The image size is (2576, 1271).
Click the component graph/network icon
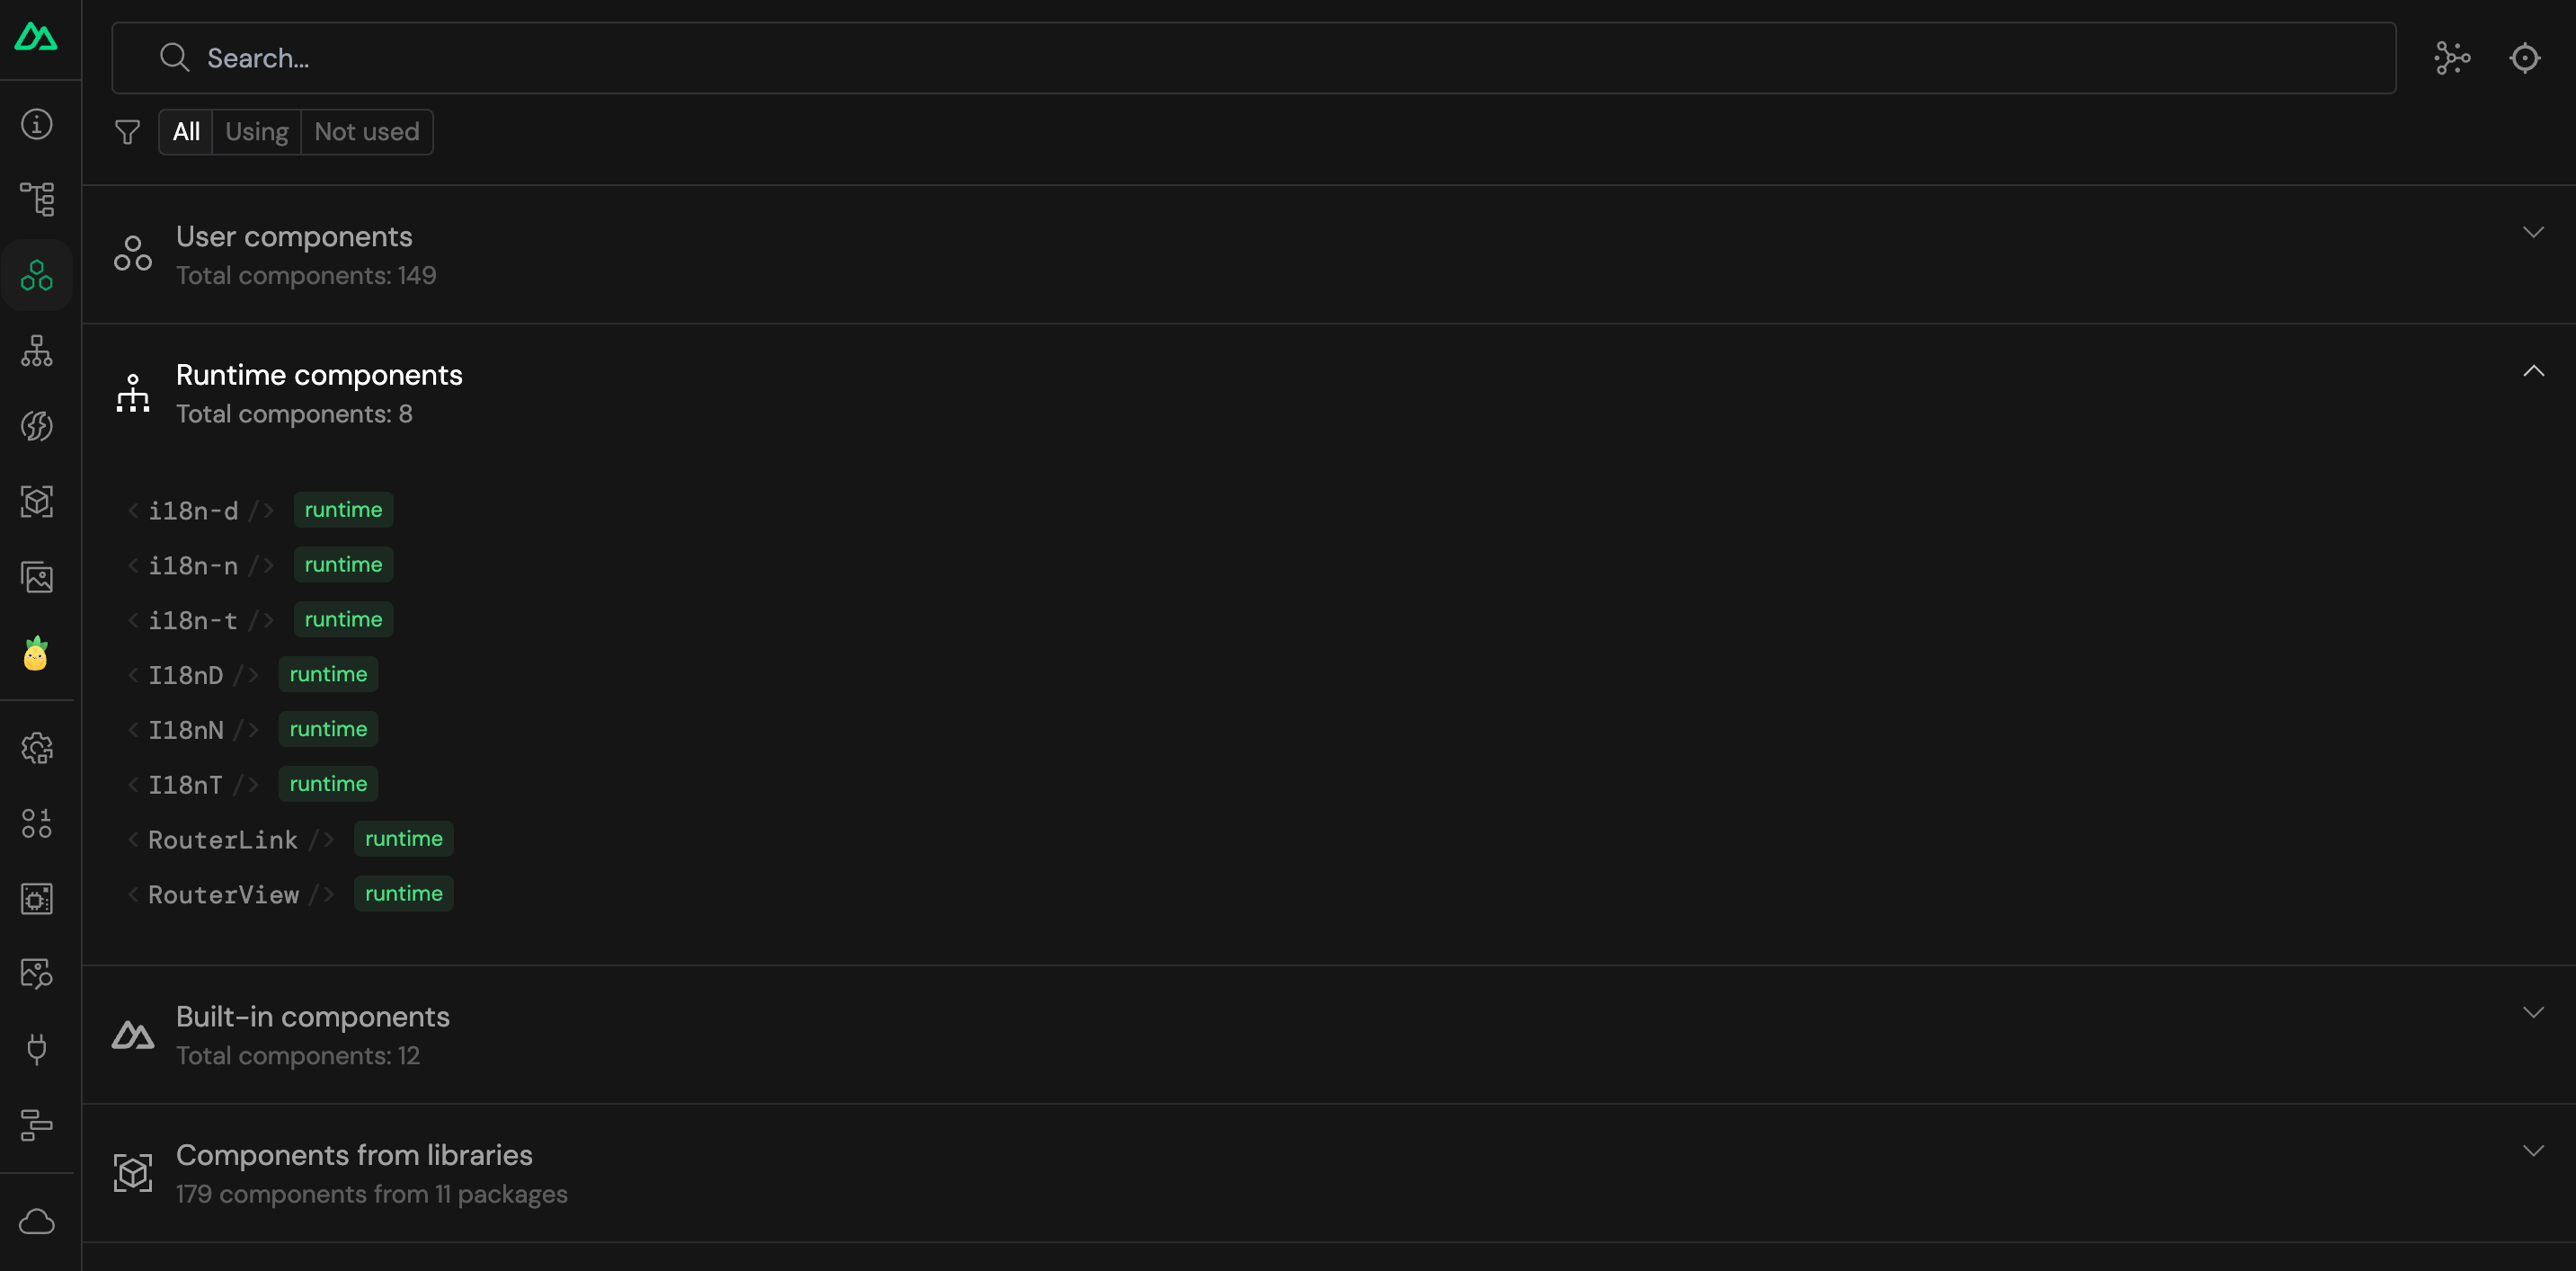coord(2451,58)
